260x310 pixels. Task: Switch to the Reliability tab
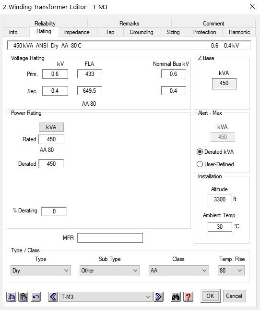coord(45,24)
